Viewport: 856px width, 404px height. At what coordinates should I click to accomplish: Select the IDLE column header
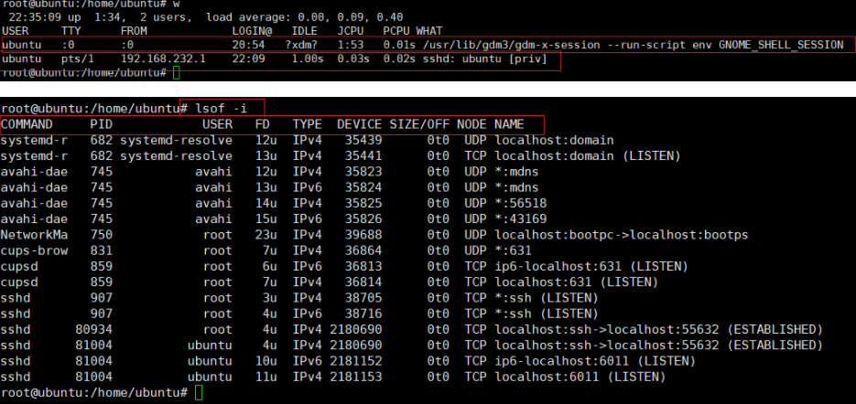pos(305,30)
